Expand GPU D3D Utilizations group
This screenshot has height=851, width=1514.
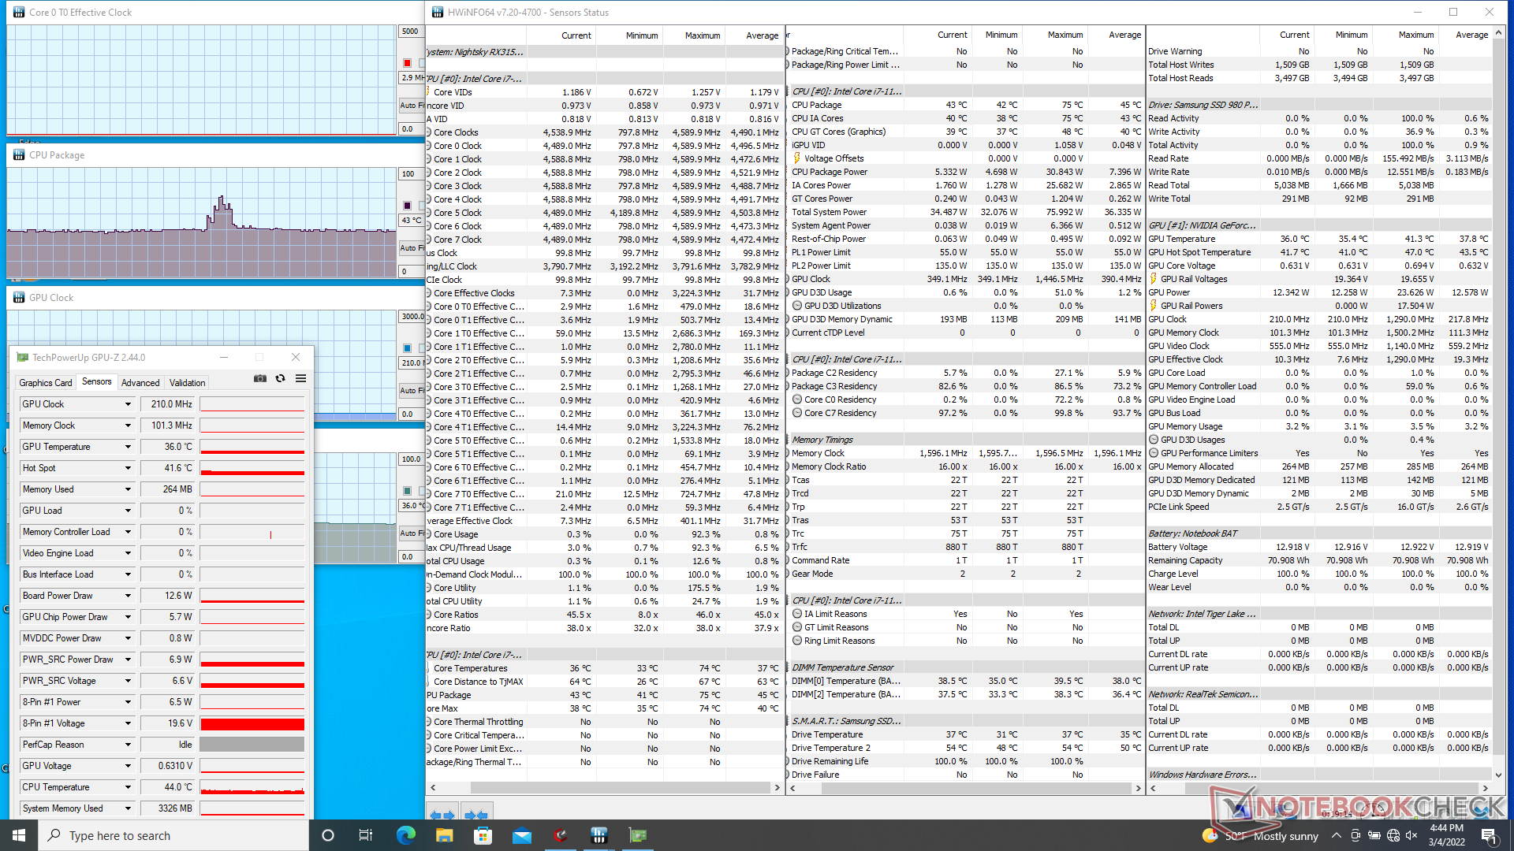click(x=797, y=306)
